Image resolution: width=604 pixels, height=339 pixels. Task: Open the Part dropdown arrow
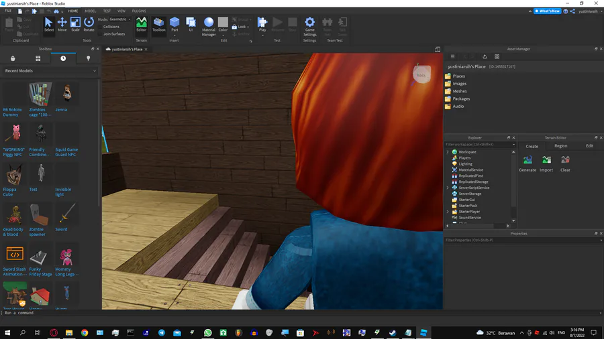point(174,36)
